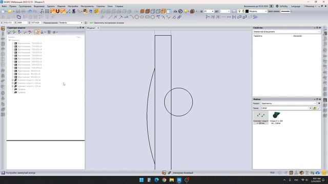
Task: Select the polyline drawing tool
Action: point(115,17)
